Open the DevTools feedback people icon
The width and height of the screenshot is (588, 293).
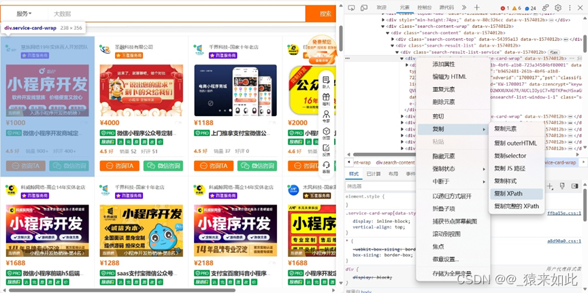point(546,7)
